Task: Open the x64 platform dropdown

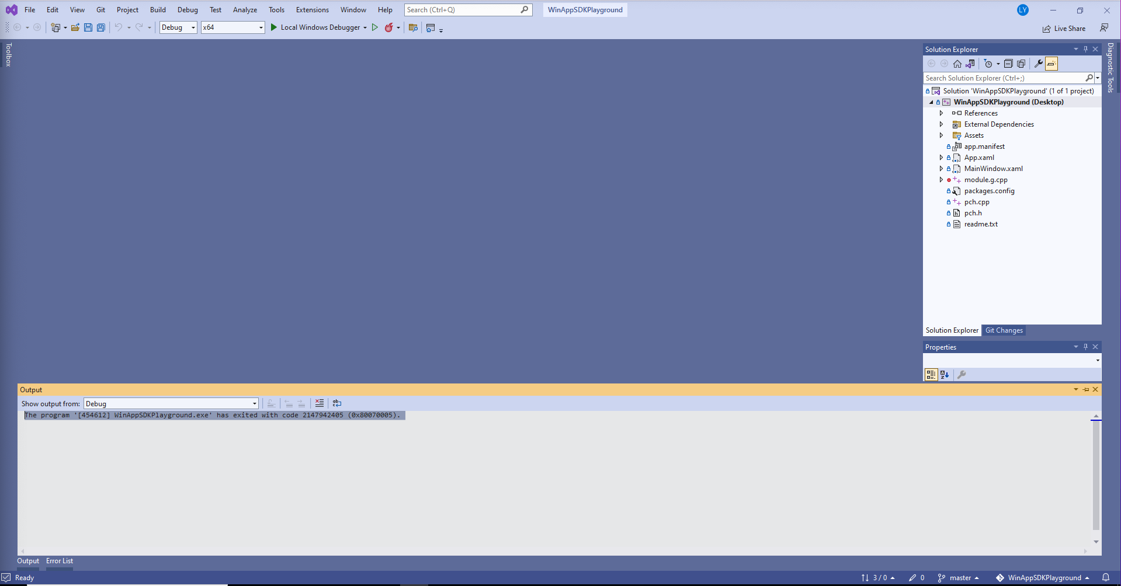Action: point(233,27)
